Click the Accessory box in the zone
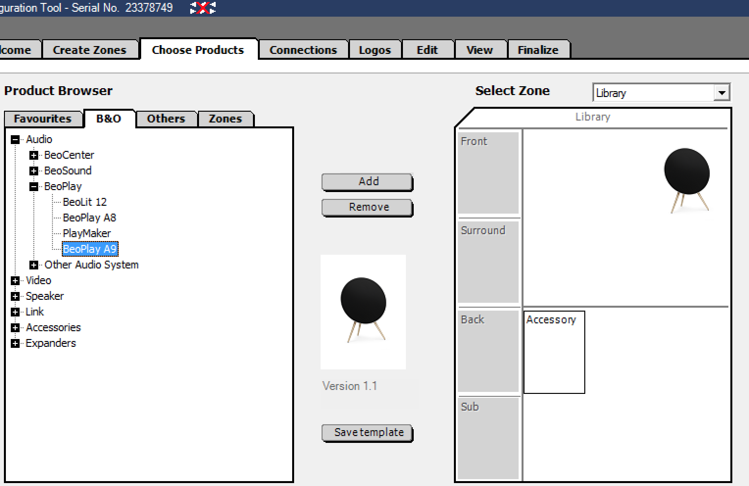Screen dimensions: 749x486 (x=554, y=352)
